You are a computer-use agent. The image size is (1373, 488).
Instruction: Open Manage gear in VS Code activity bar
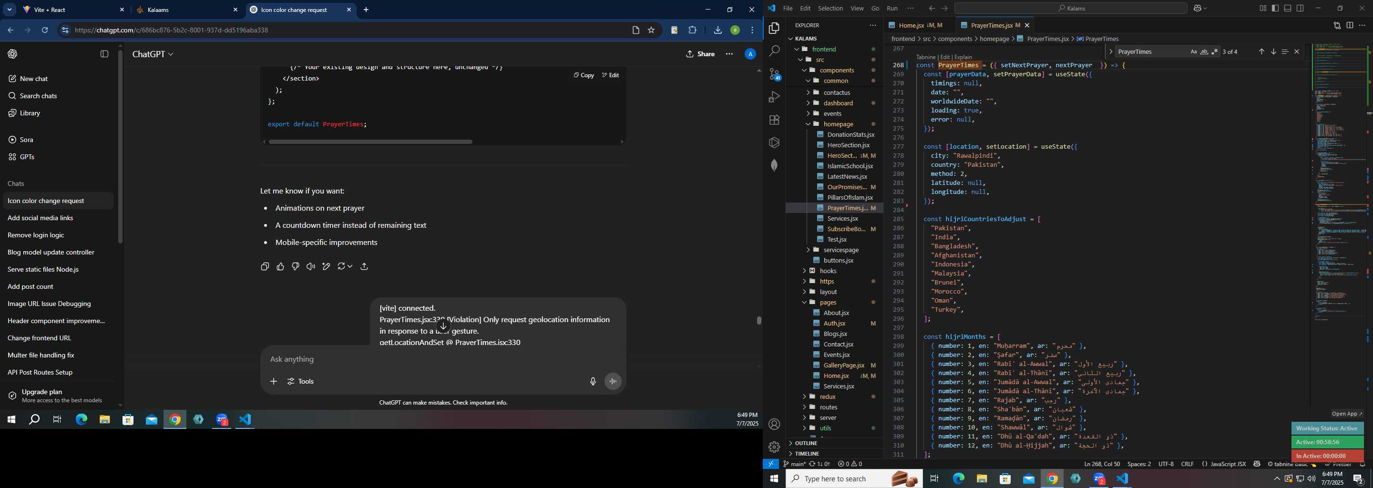tap(774, 447)
